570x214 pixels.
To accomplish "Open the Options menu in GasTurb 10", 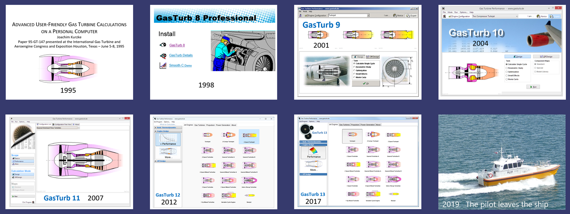I will (464, 12).
